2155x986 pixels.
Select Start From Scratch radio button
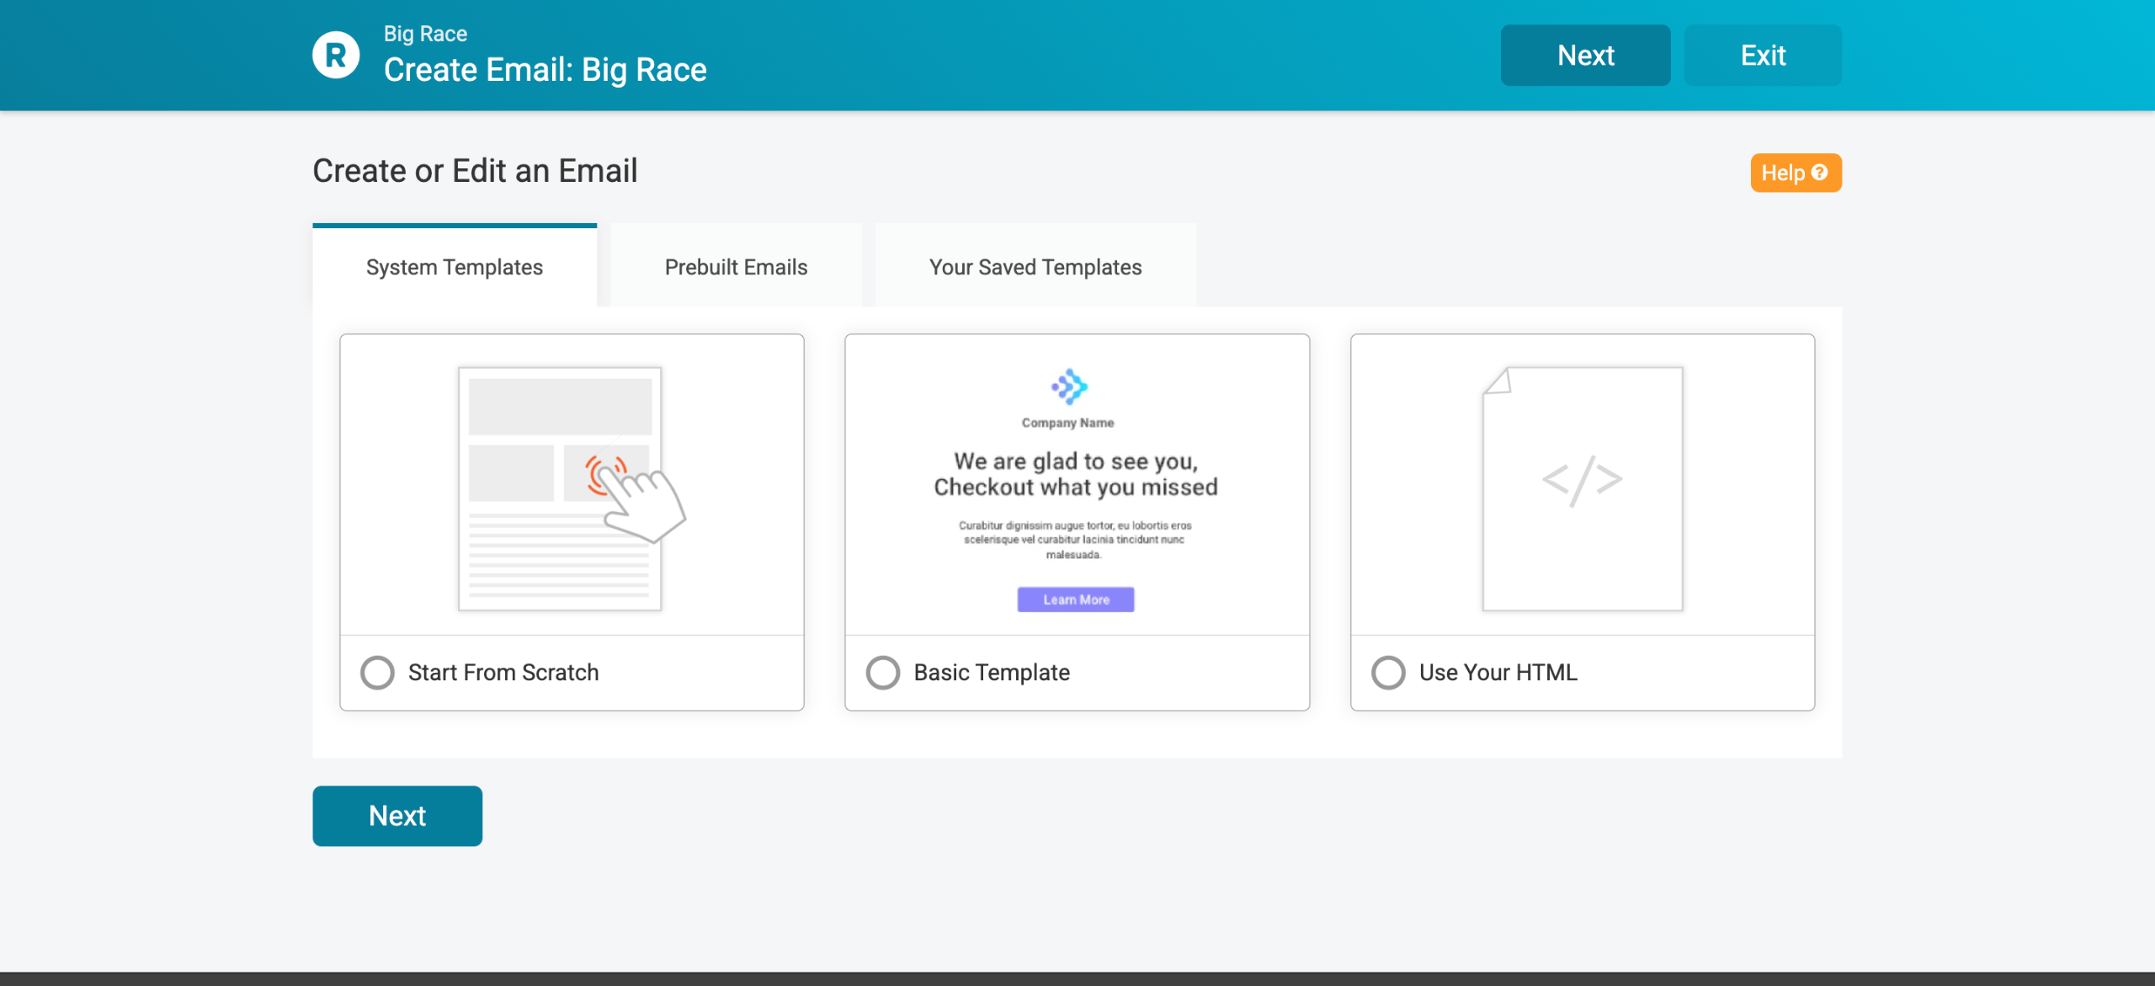377,673
